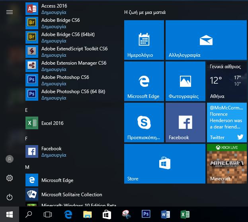Expand the Start hamburger menu
This screenshot has height=222, width=248.
click(x=10, y=12)
